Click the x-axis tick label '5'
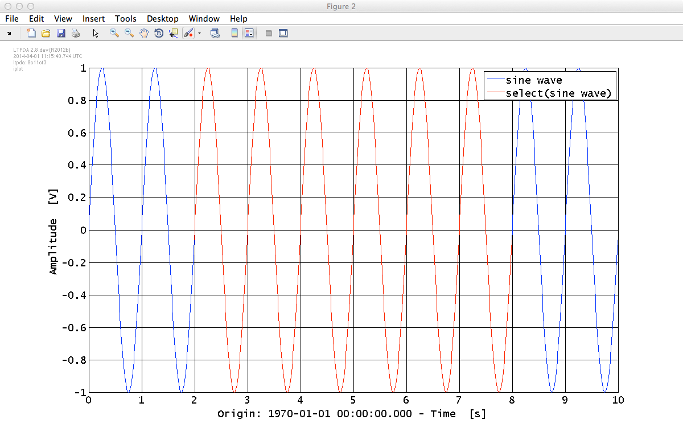Viewport: 683px width, 440px height. tap(353, 400)
